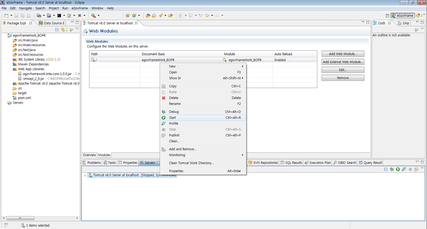Screen dimensions: 427x229
Task: Start the server from Servers toolbar
Action: 398,169
